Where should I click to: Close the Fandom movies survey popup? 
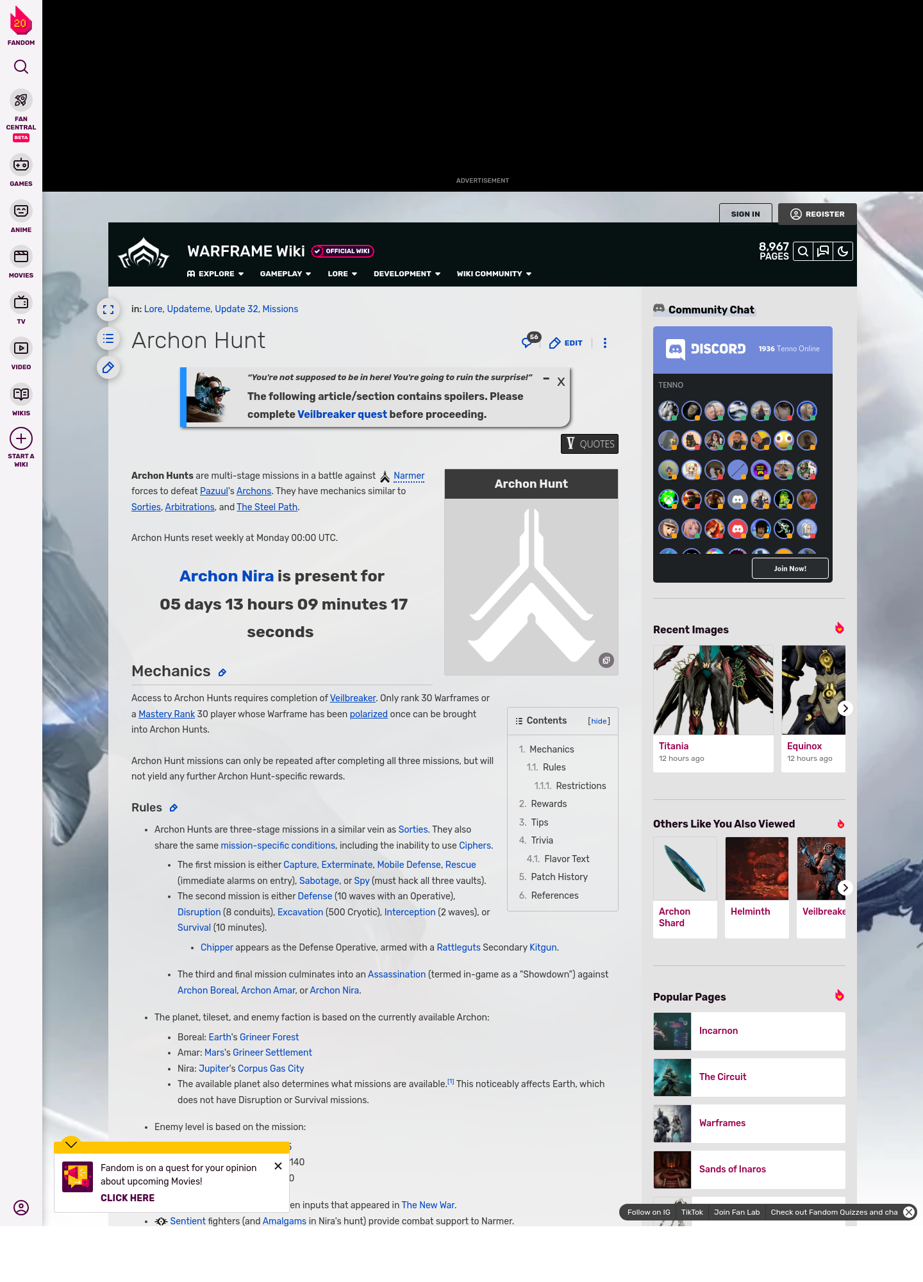278,1166
